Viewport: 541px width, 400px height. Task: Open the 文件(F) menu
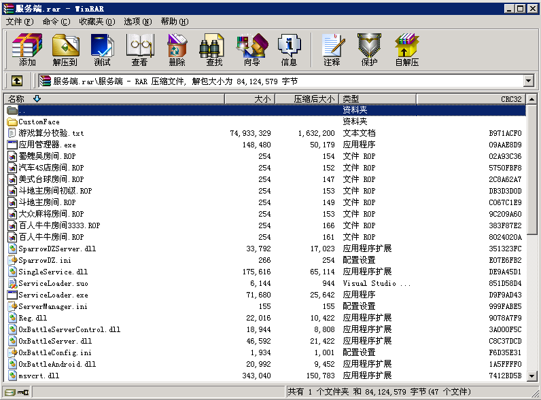coord(19,22)
